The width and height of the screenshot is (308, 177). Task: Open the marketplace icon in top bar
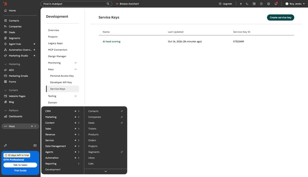254,4
